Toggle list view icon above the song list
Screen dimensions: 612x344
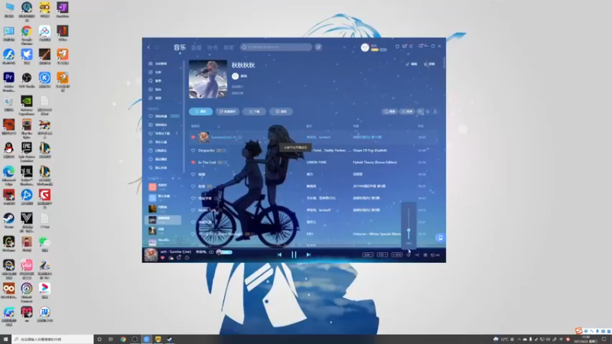pyautogui.click(x=420, y=112)
